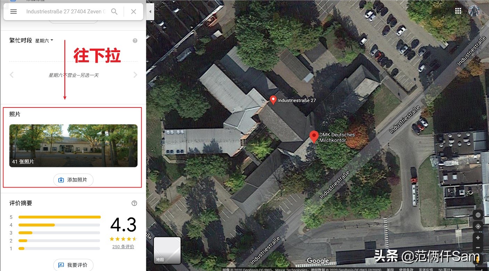Click the search magnifier icon
The height and width of the screenshot is (271, 489).
[x=114, y=11]
